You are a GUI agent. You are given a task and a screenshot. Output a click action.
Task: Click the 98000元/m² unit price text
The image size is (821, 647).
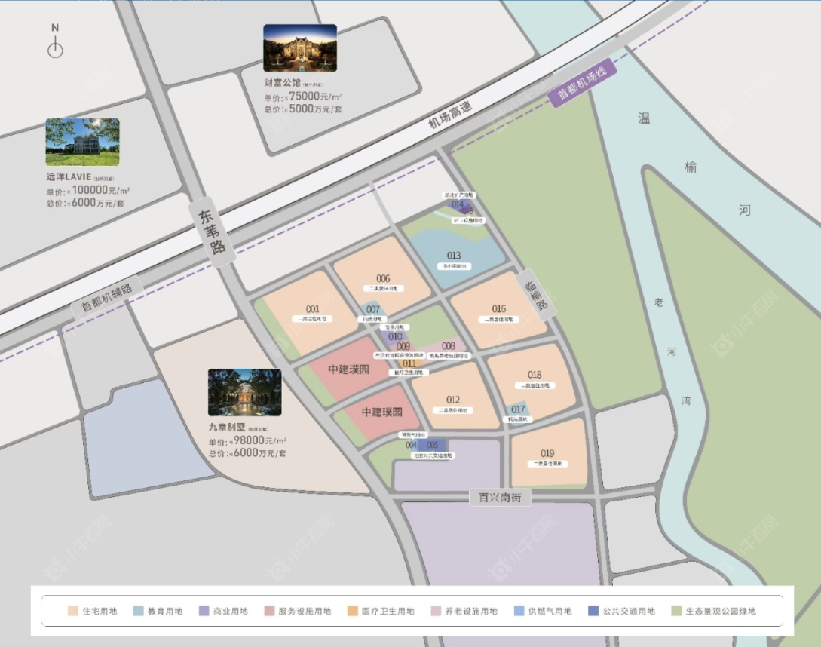[x=259, y=440]
